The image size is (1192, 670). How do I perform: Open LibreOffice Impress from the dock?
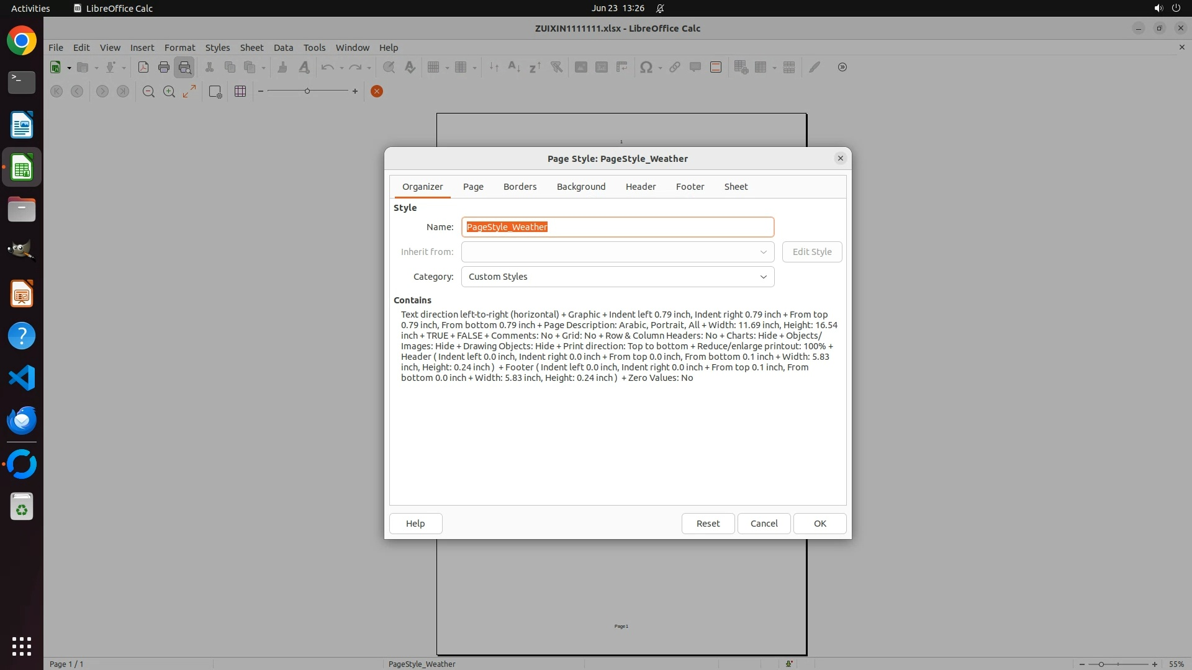pos(22,293)
